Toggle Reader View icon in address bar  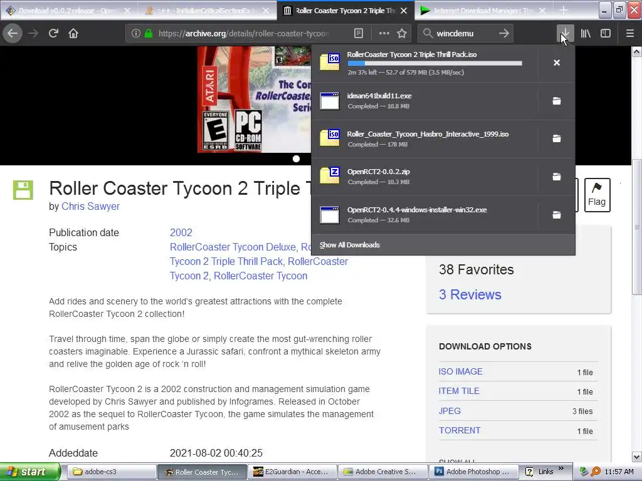coord(358,33)
